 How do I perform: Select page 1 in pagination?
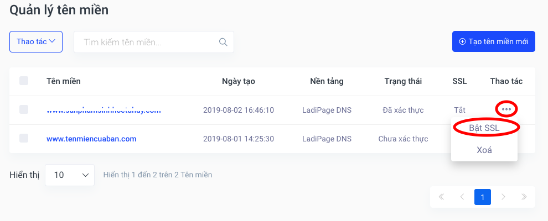[x=483, y=197]
